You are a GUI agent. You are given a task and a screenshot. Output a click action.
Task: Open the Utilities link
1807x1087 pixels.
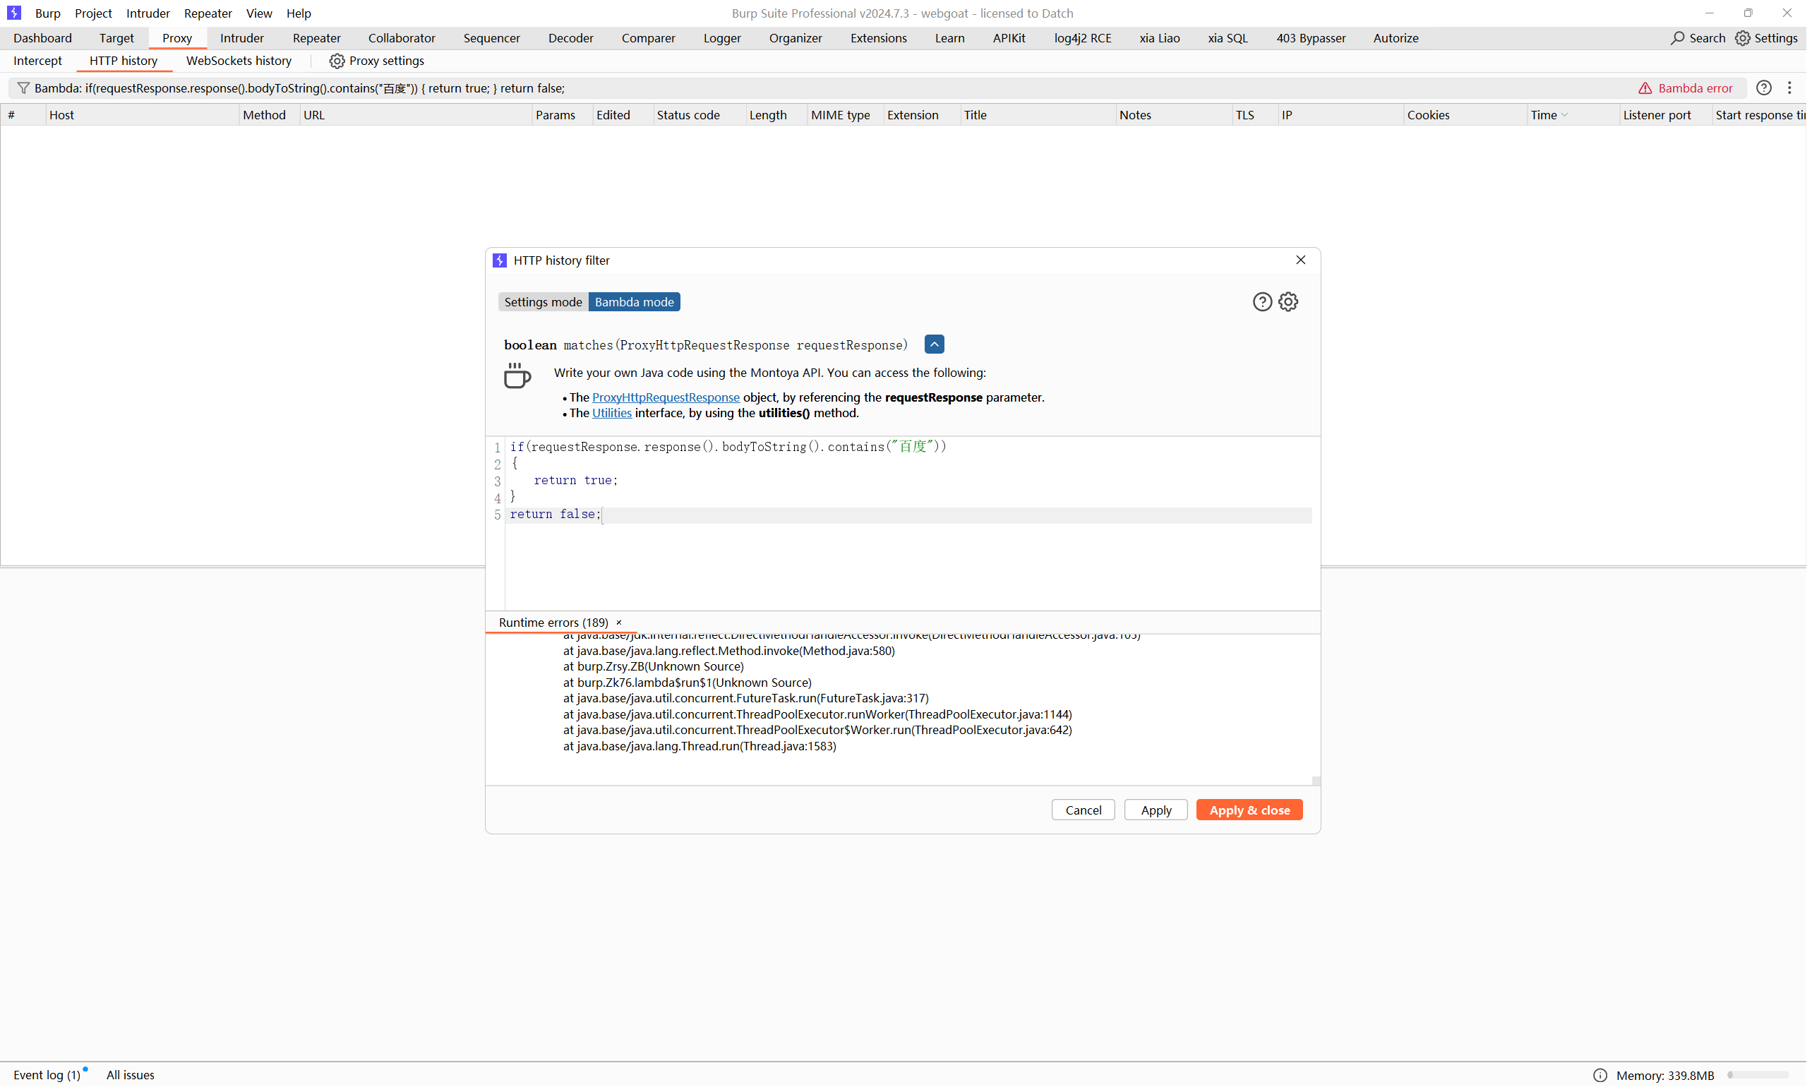coord(611,414)
